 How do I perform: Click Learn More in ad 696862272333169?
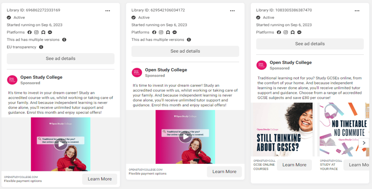100,179
